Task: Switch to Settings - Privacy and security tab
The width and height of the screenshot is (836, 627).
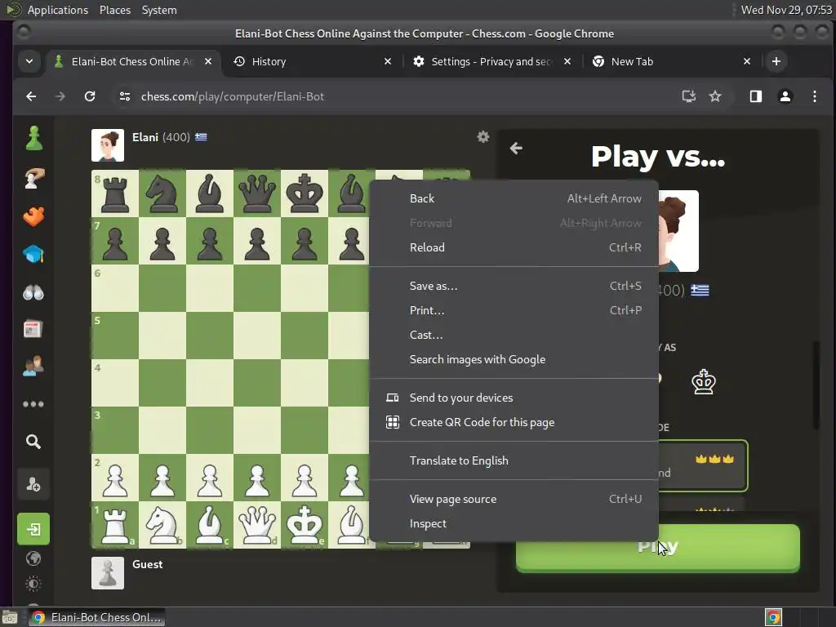Action: (491, 61)
